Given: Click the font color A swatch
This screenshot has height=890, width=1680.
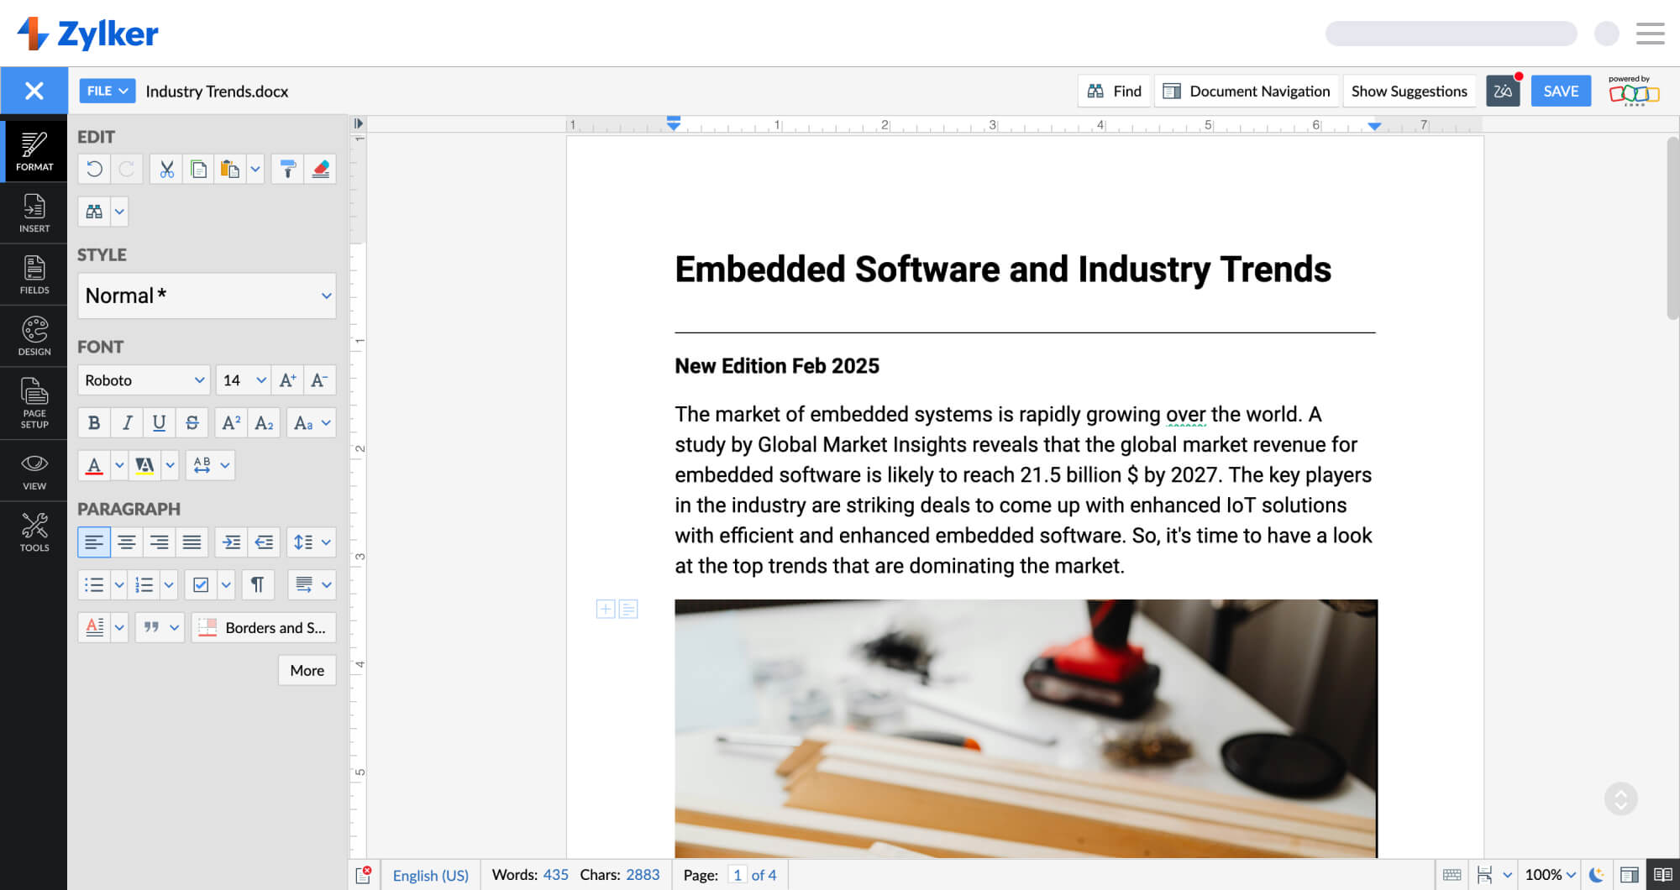Looking at the screenshot, I should tap(94, 465).
